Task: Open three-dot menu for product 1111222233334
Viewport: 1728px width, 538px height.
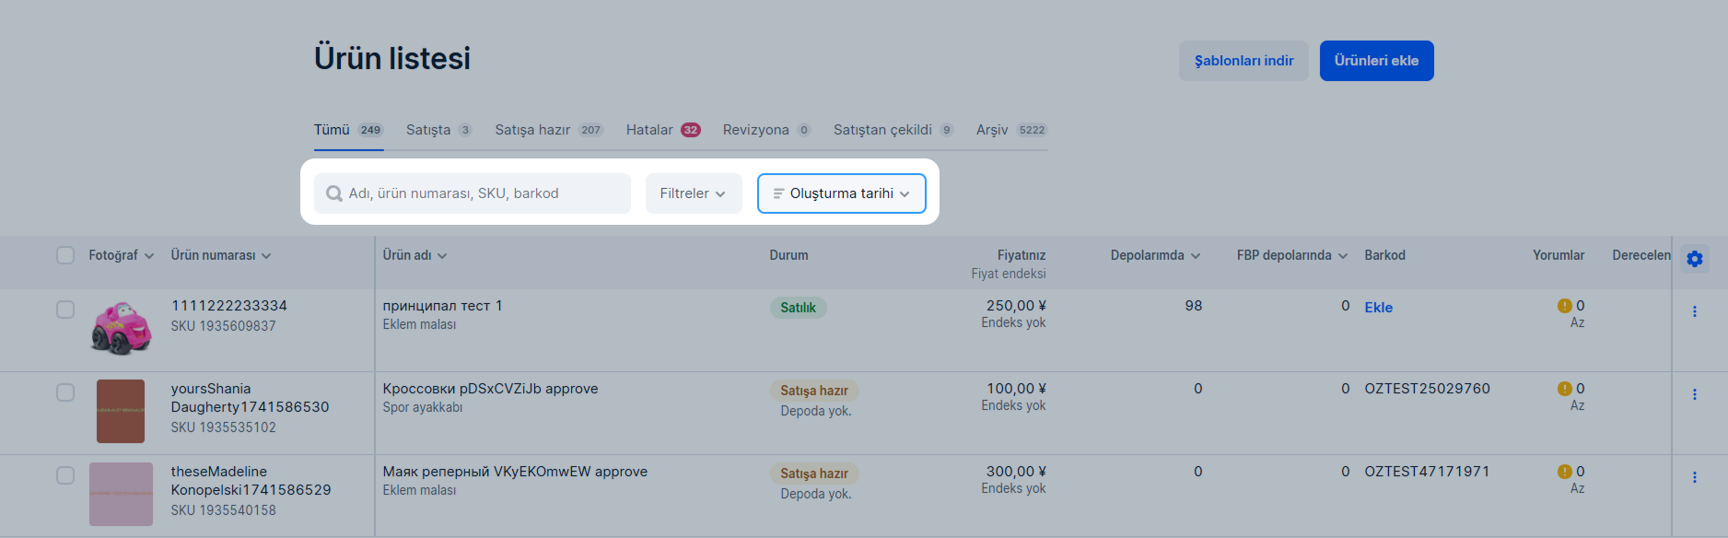Action: (1694, 311)
